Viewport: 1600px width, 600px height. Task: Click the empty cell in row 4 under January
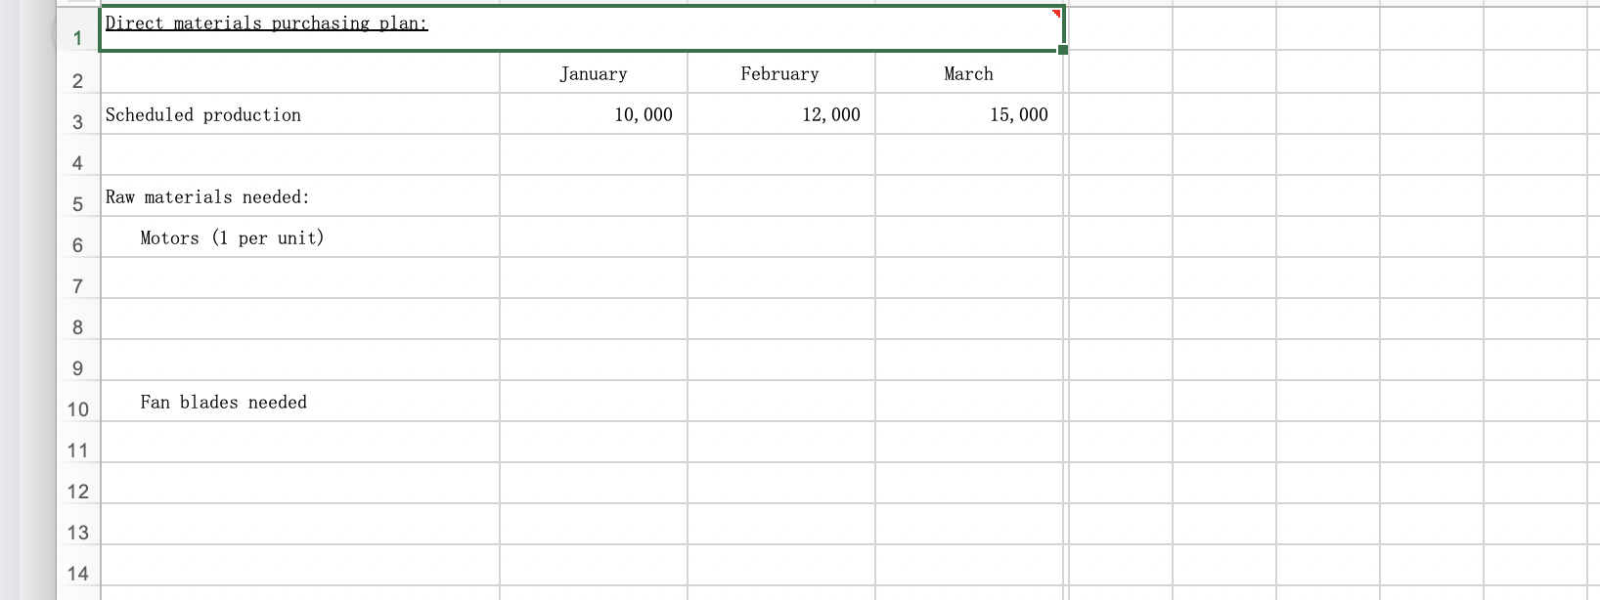(x=594, y=155)
